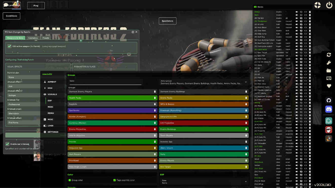The width and height of the screenshot is (335, 188).
Task: Toggle the Auto Shoot bind switch
Action: [x=297, y=28]
